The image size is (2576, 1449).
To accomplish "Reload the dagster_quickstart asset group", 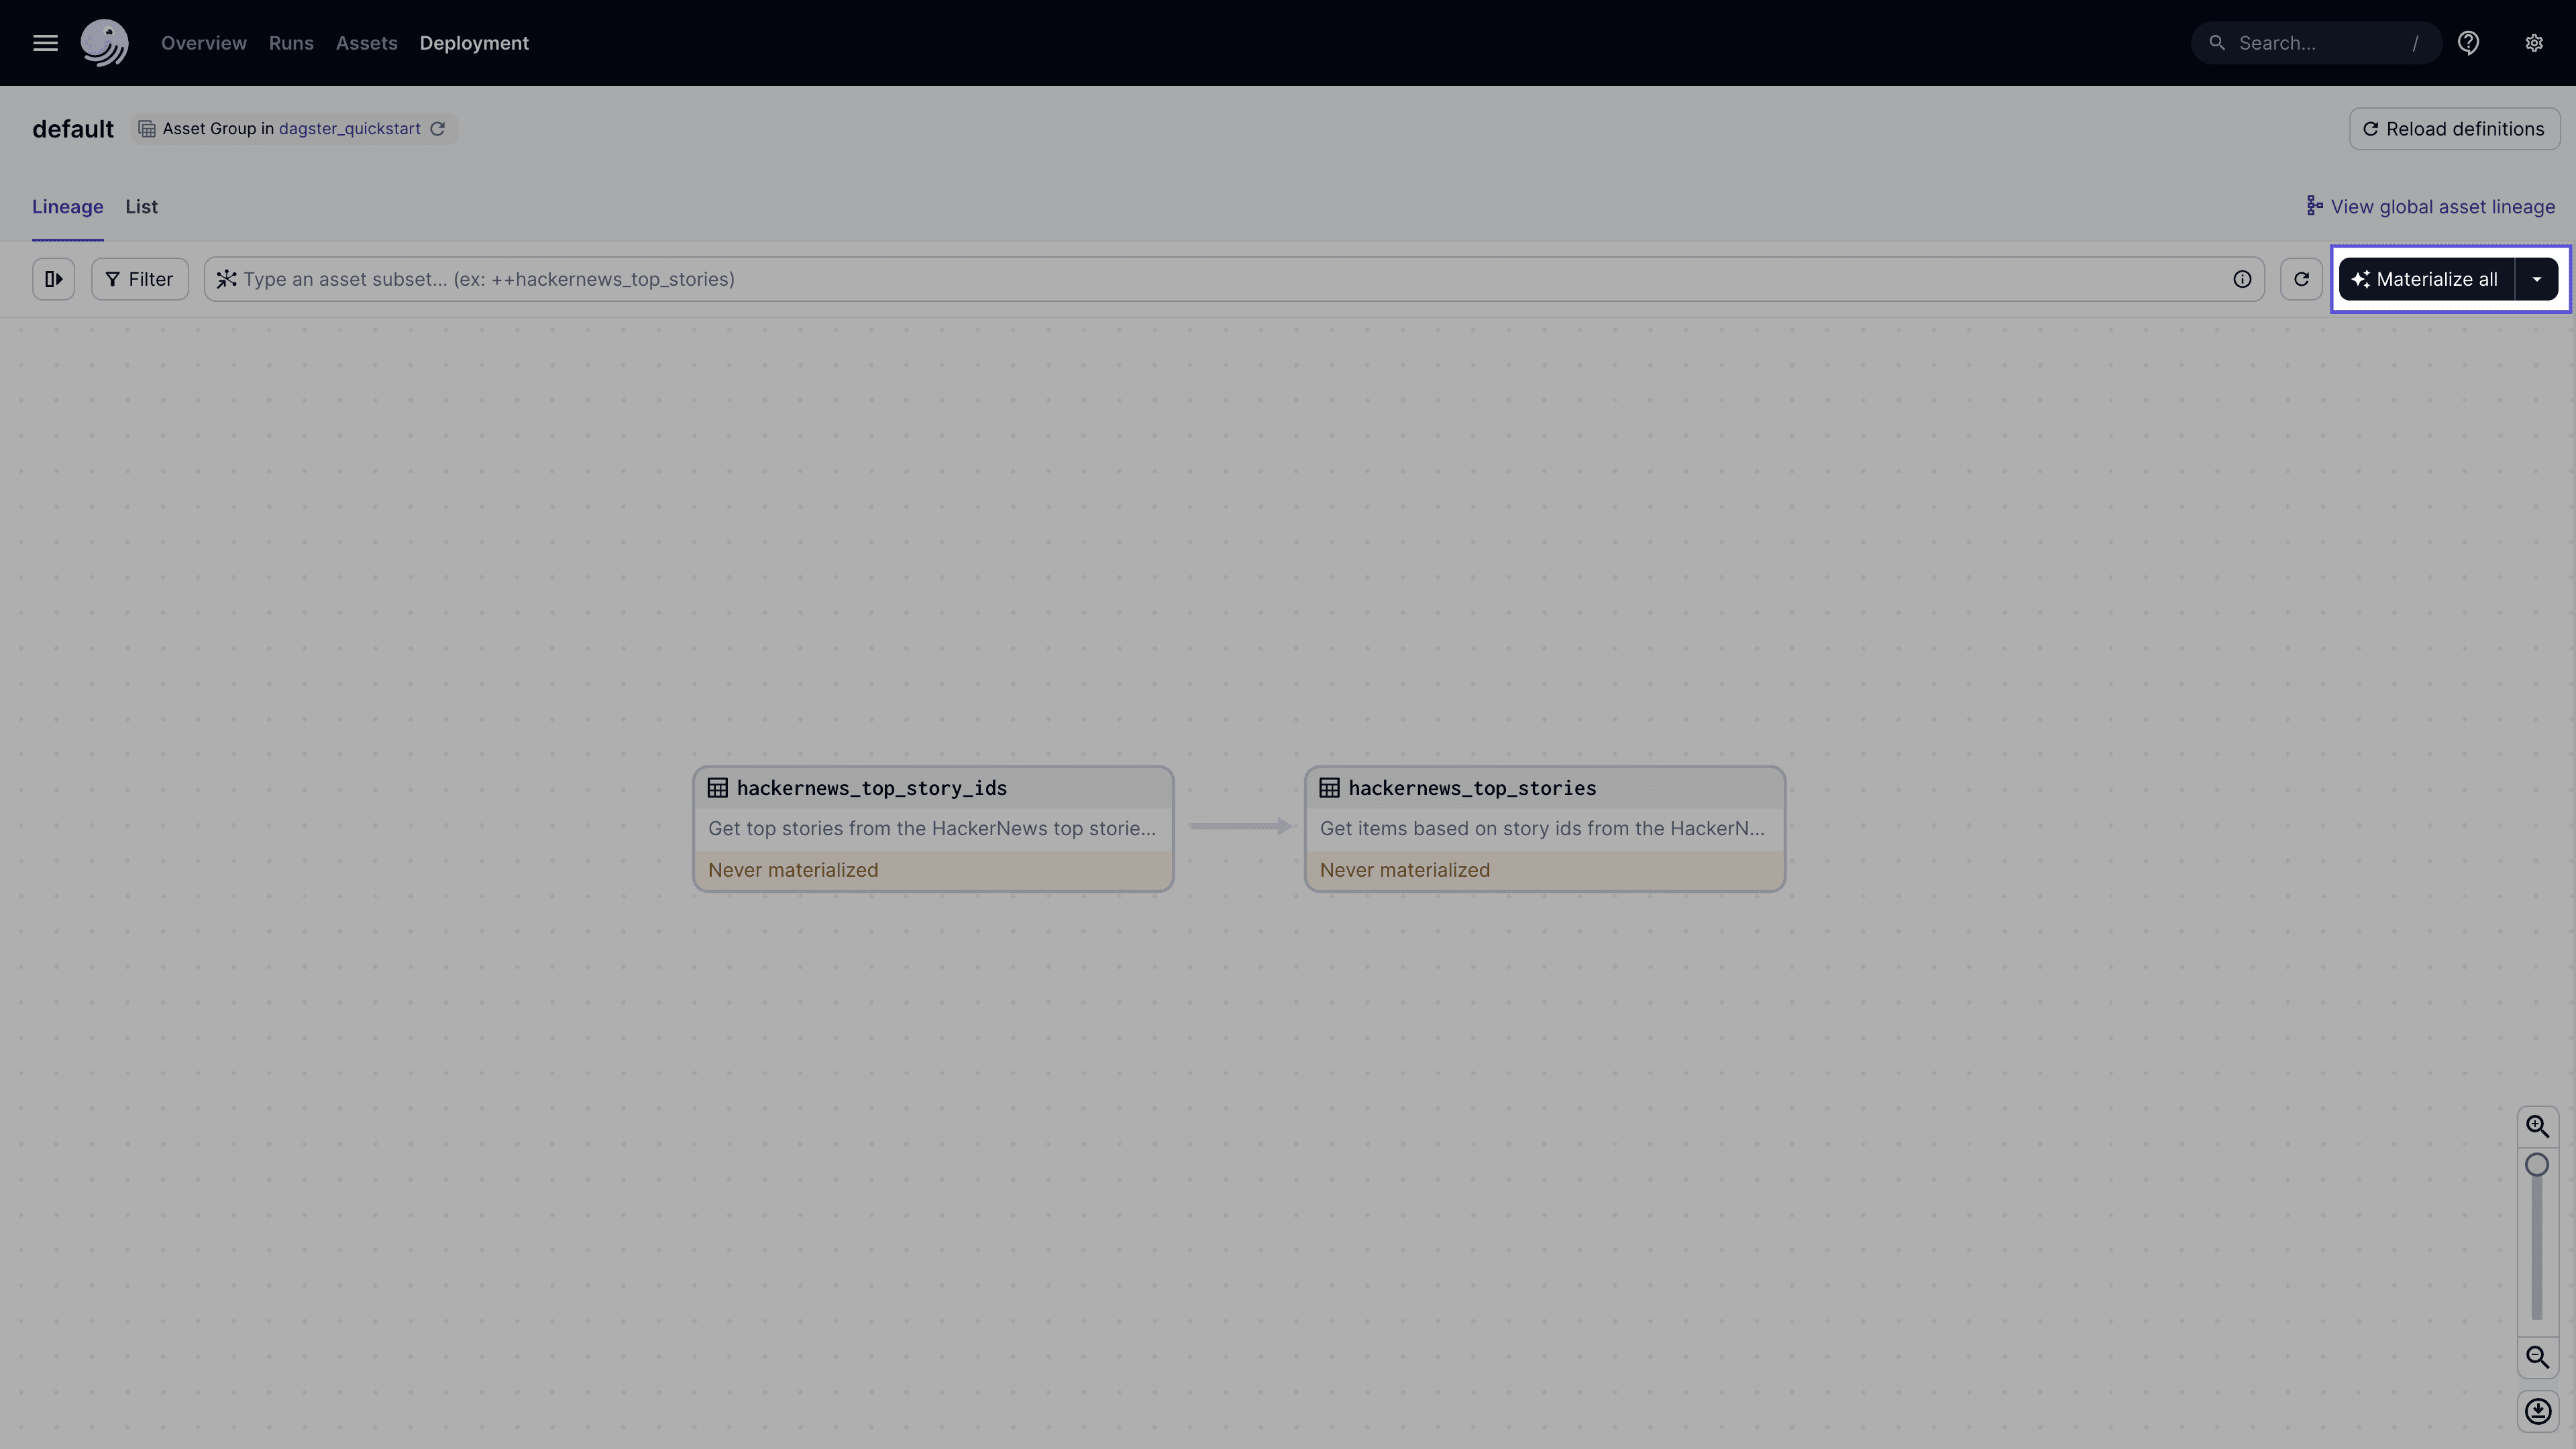I will 437,128.
